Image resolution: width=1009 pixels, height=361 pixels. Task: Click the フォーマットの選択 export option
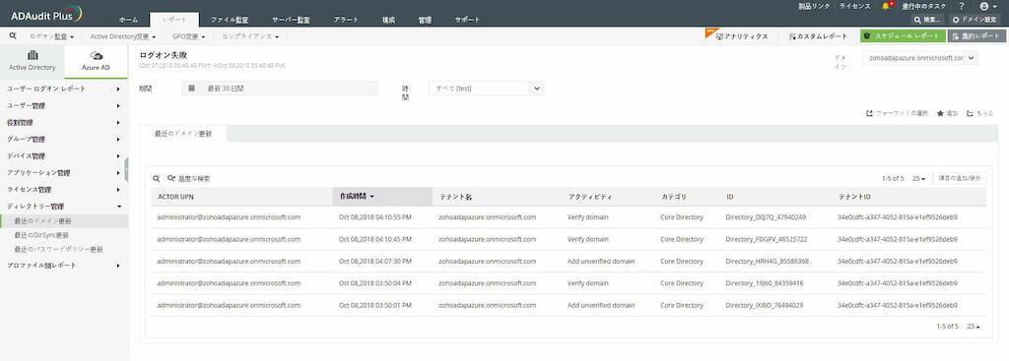[898, 113]
